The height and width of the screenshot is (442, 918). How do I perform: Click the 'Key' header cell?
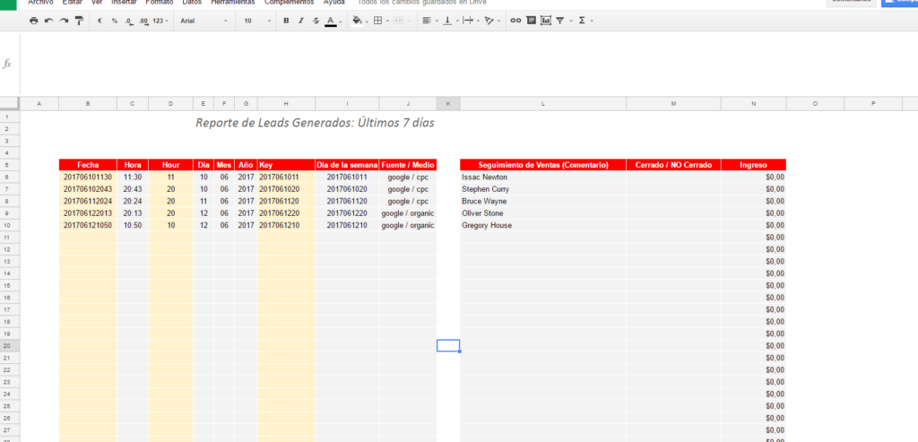click(x=286, y=164)
